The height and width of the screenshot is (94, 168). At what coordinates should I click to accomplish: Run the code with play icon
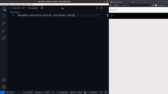97,8
